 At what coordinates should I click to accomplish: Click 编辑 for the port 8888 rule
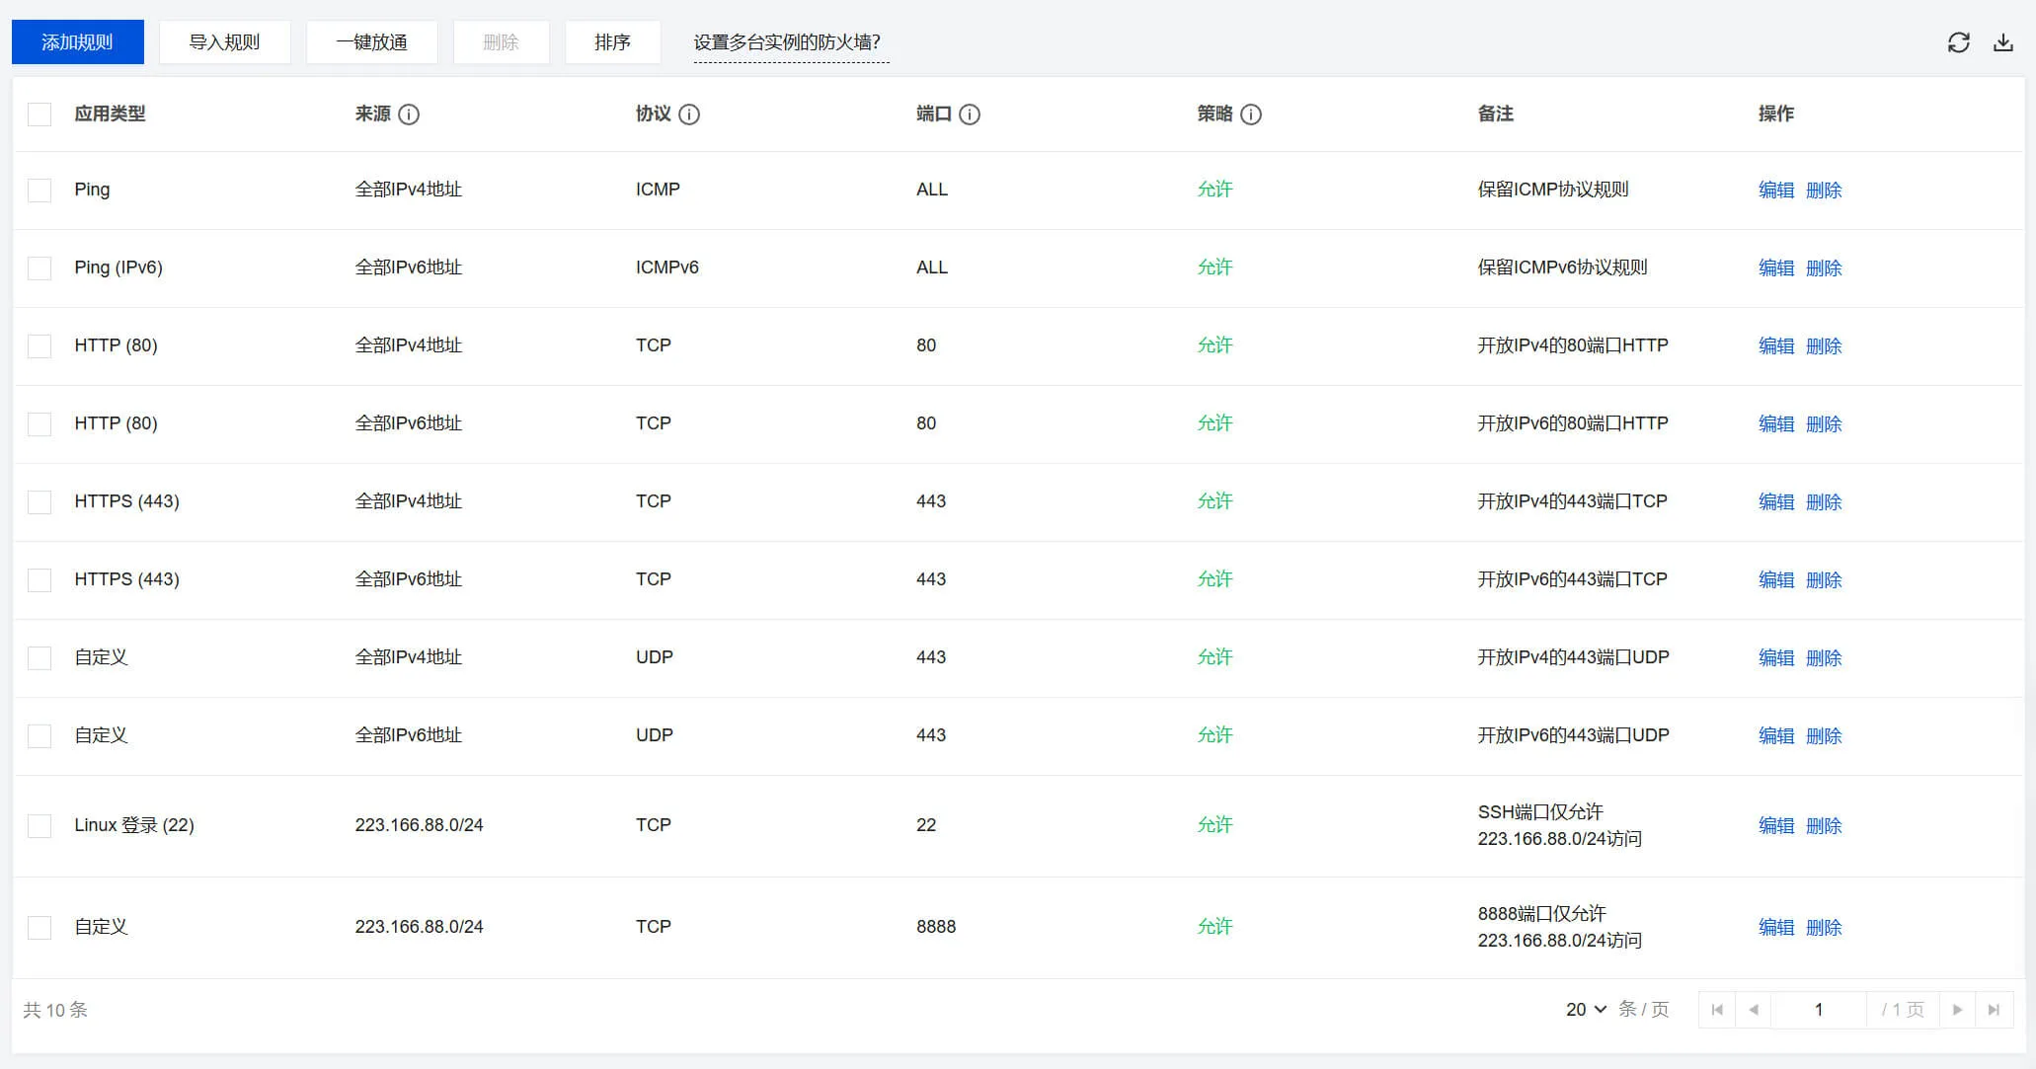click(x=1775, y=927)
